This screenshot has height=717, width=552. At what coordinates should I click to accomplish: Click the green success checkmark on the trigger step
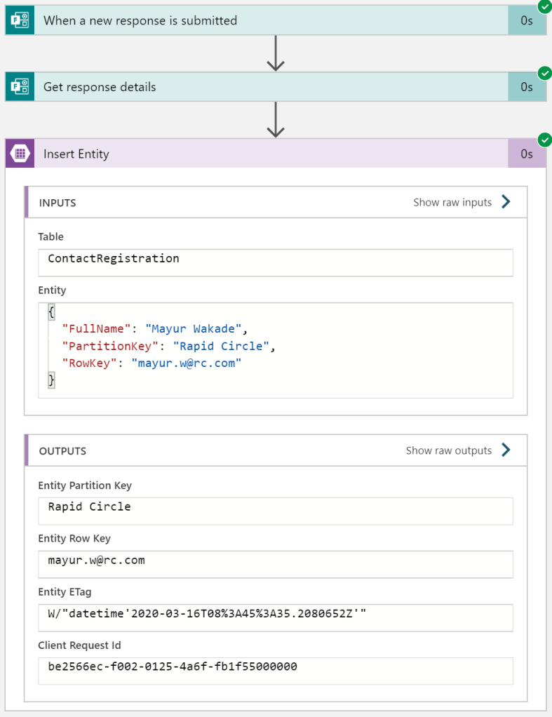pos(544,7)
